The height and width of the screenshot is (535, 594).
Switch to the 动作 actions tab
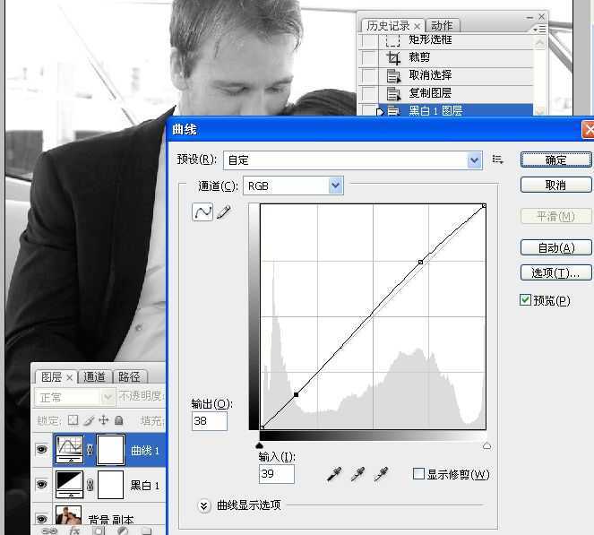(442, 25)
